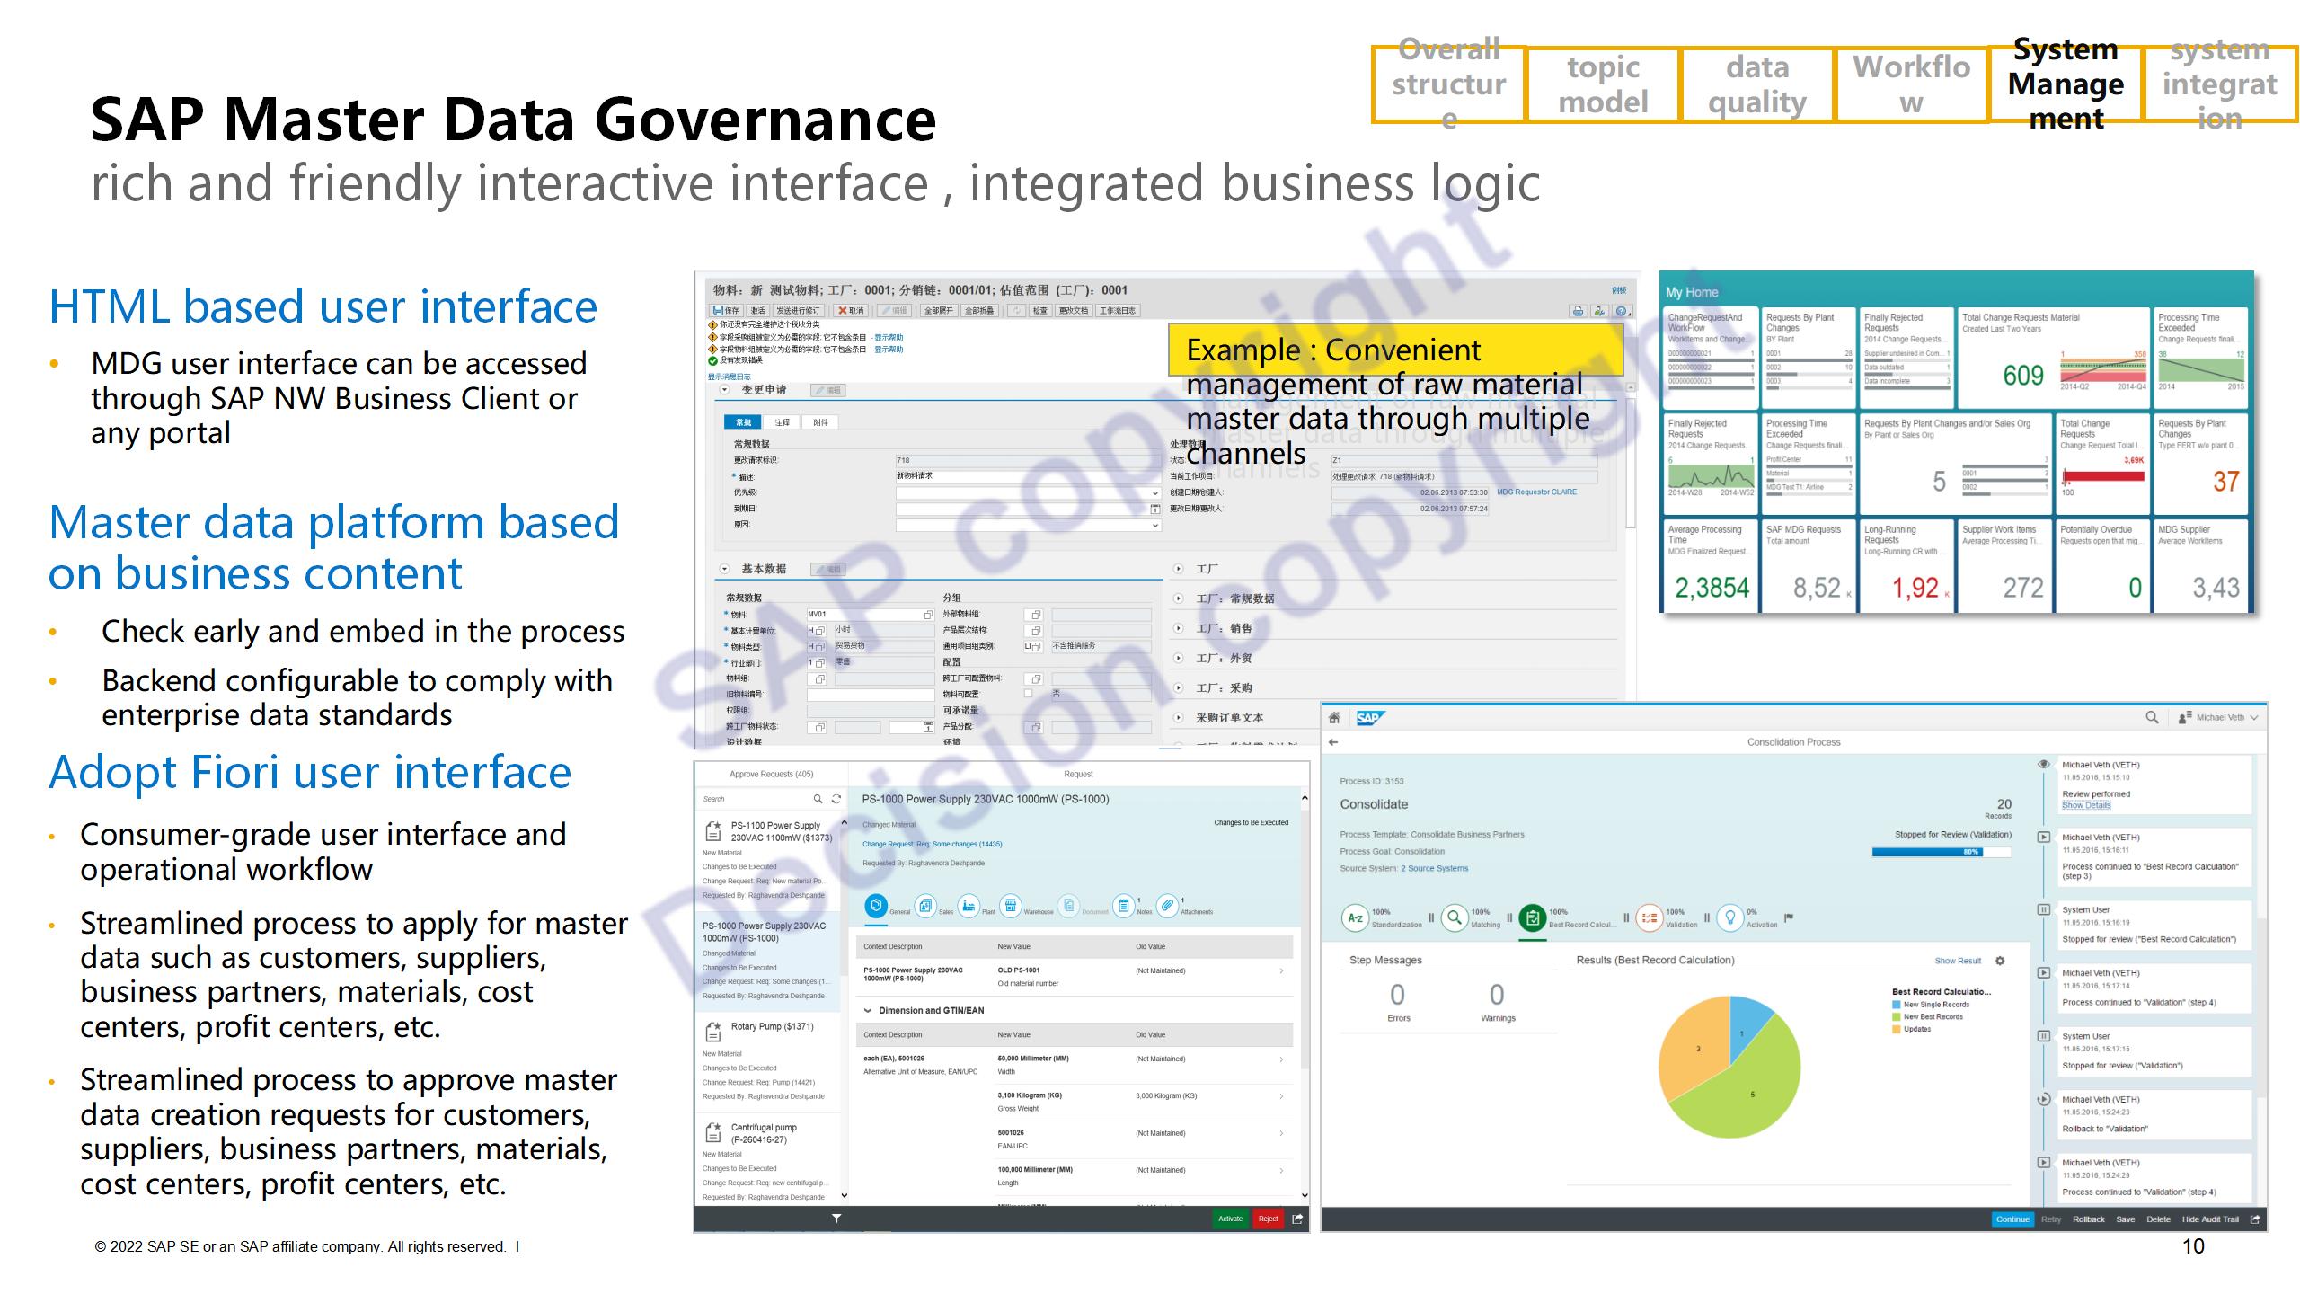Open the 原因 dropdown
Viewport: 2300px width, 1294px height.
[1155, 526]
